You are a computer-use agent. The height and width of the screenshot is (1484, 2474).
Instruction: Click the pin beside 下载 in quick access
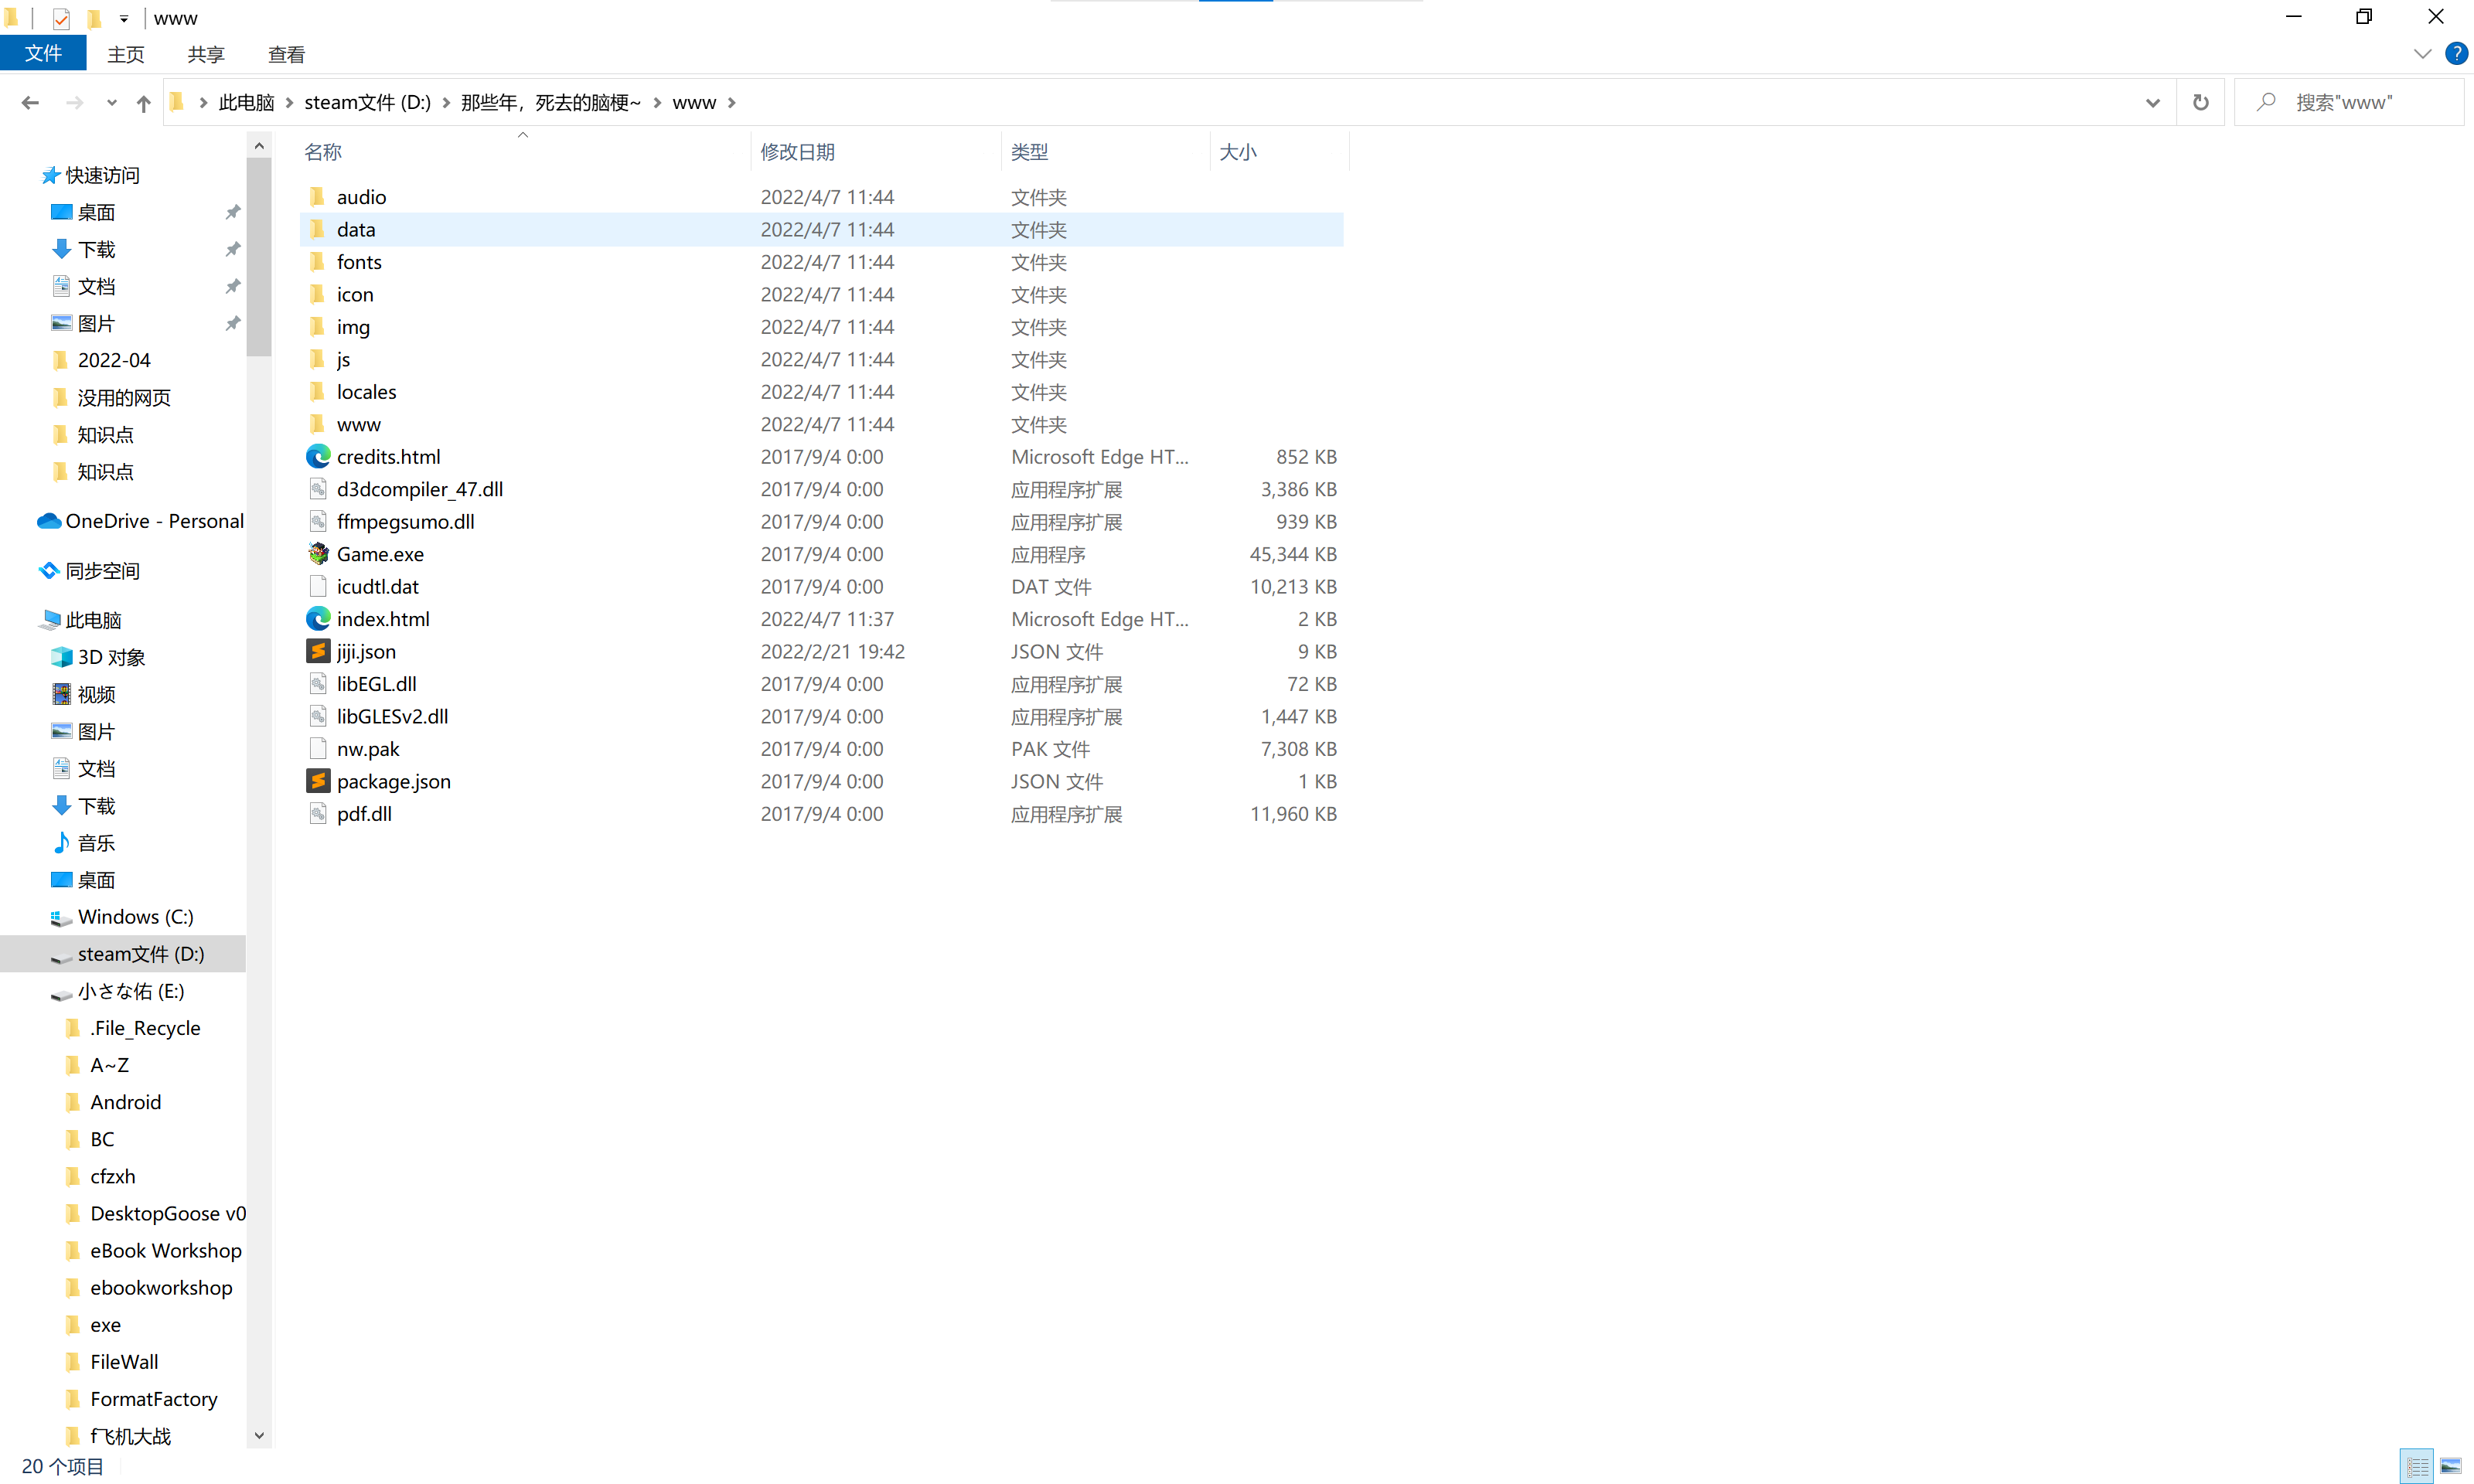(232, 249)
